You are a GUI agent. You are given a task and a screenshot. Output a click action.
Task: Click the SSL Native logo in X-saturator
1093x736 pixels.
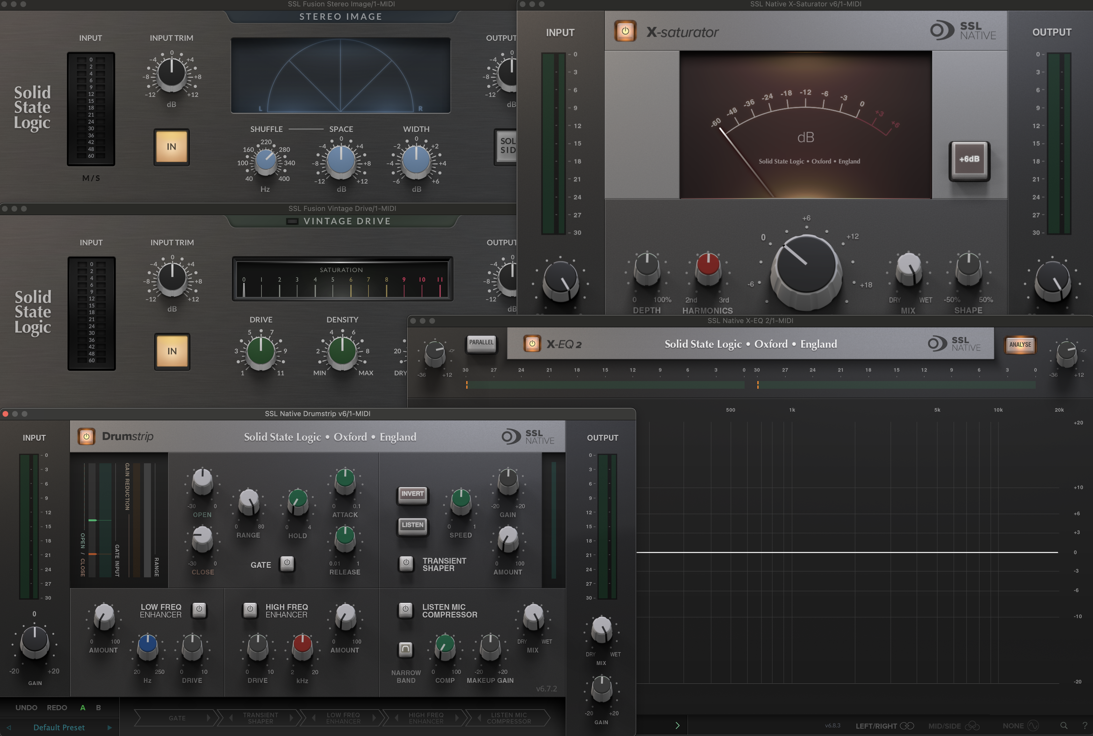coord(963,31)
